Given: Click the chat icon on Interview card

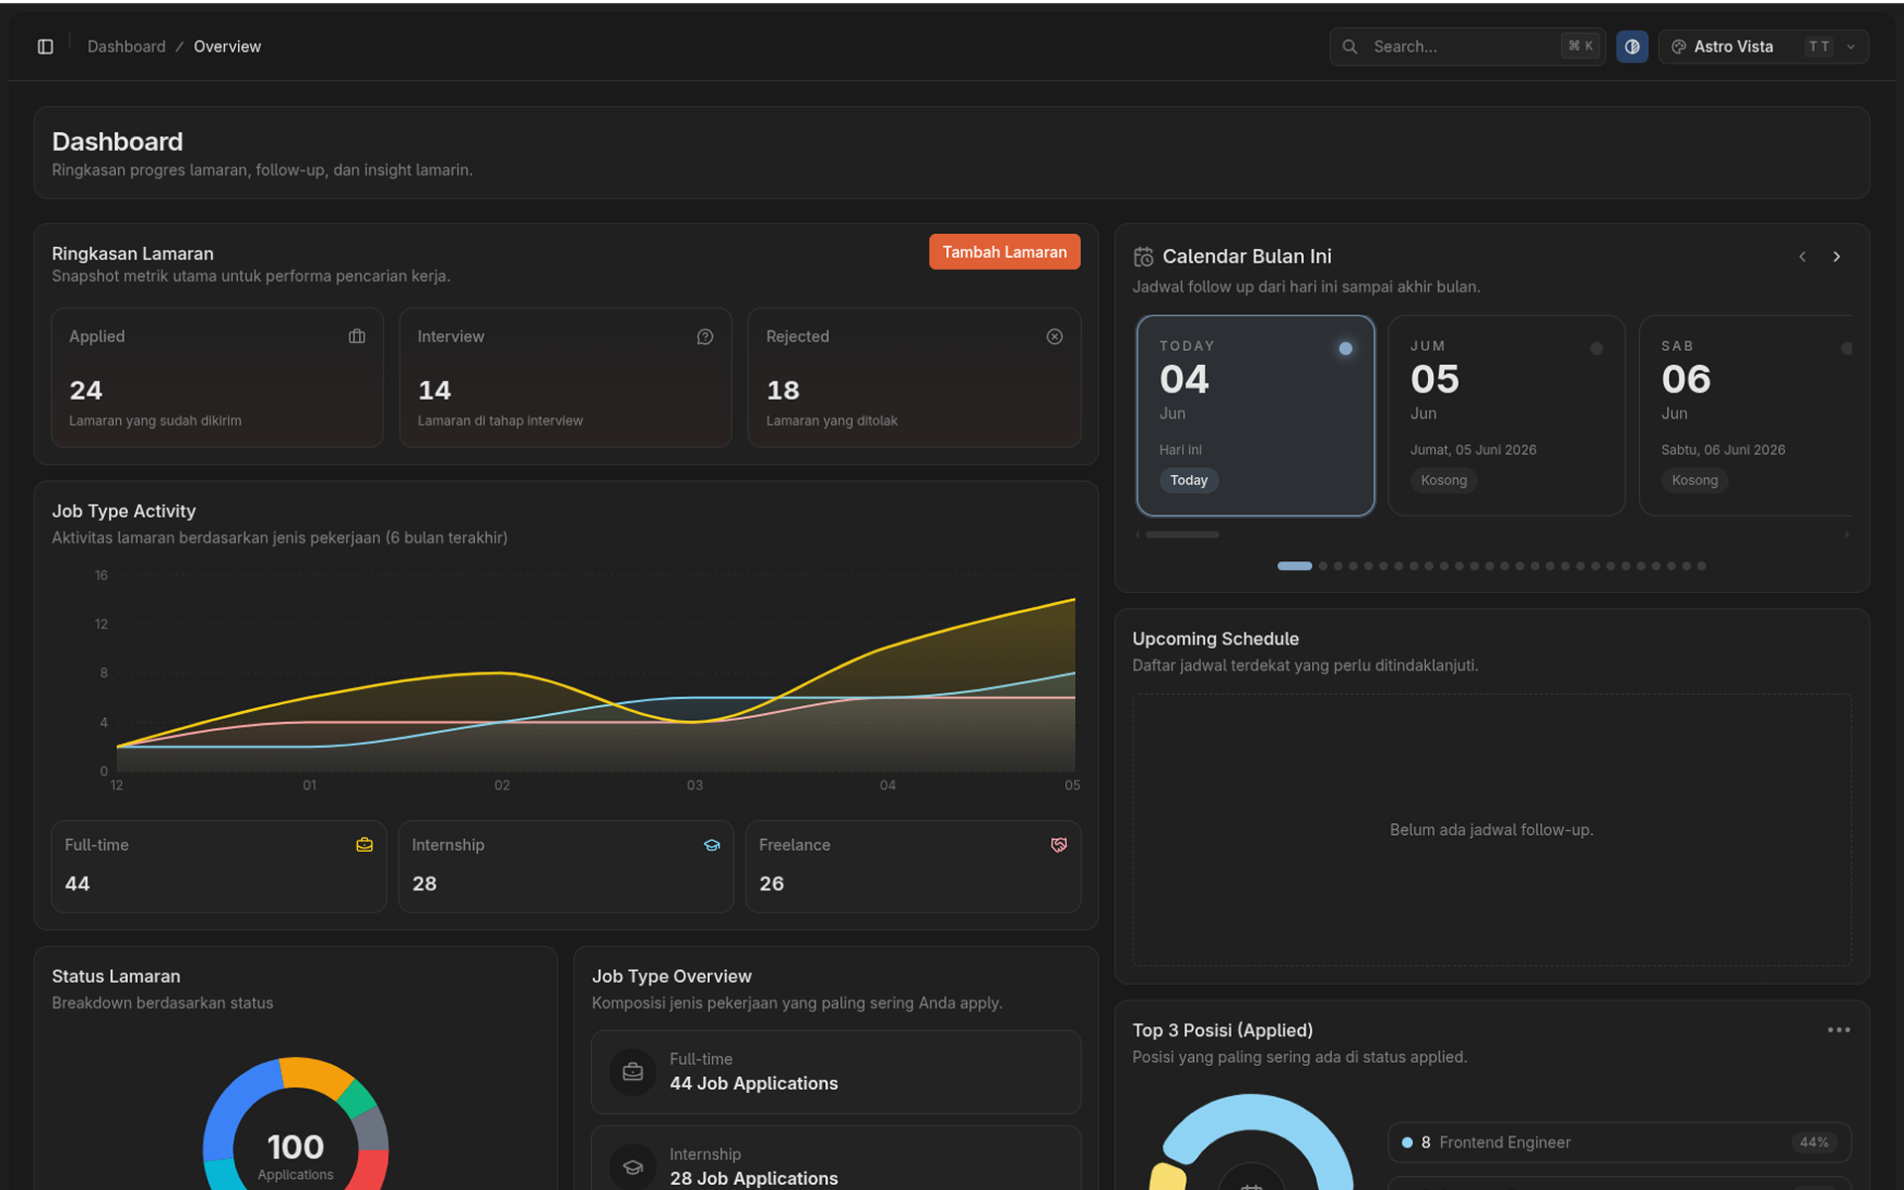Looking at the screenshot, I should [x=705, y=337].
